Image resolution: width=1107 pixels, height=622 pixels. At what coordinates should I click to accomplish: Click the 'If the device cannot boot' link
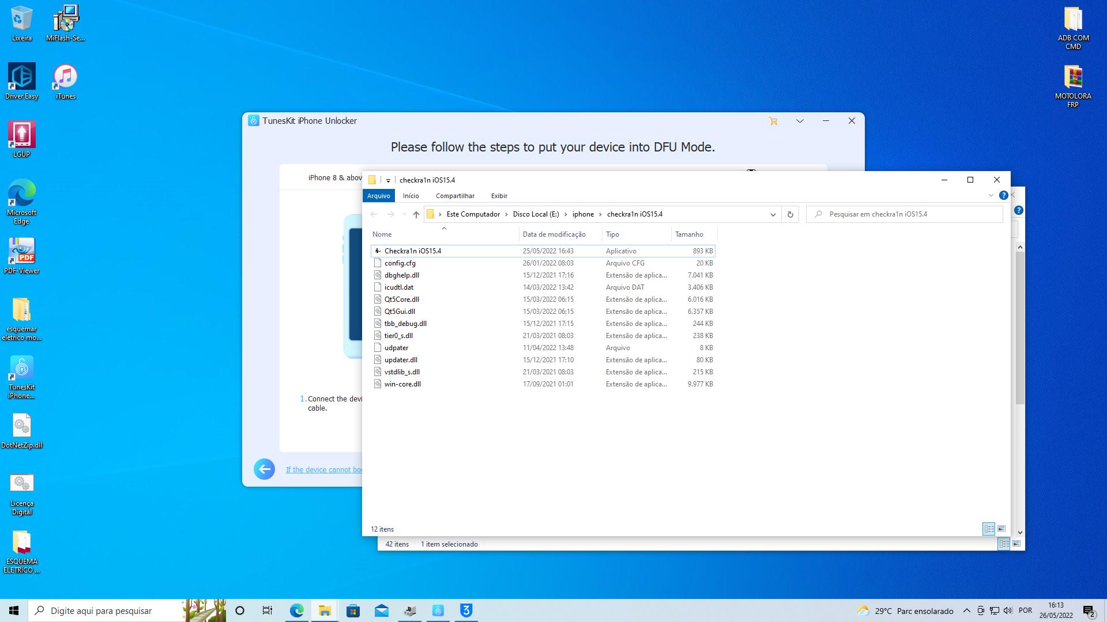click(x=324, y=470)
